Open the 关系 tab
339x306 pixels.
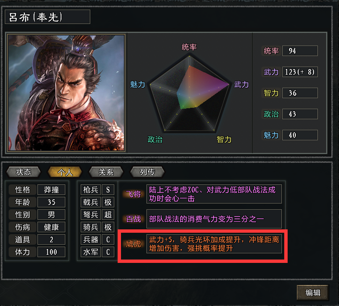tap(106, 172)
